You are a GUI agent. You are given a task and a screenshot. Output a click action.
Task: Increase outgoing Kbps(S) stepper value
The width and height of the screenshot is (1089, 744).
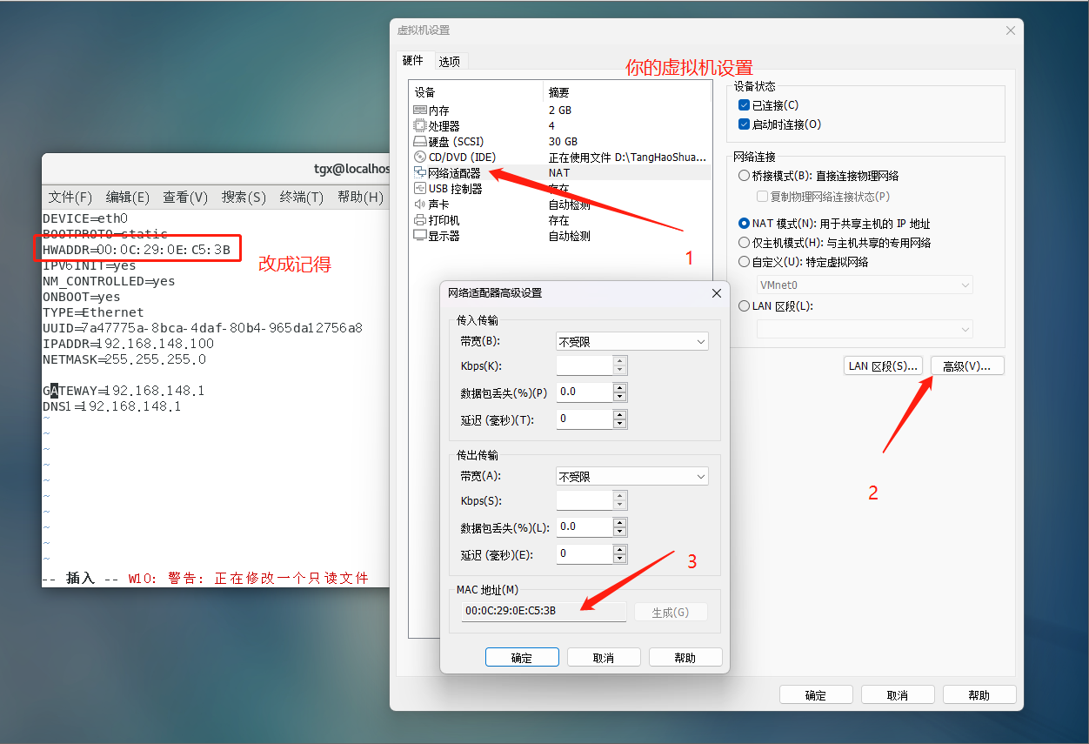point(619,496)
